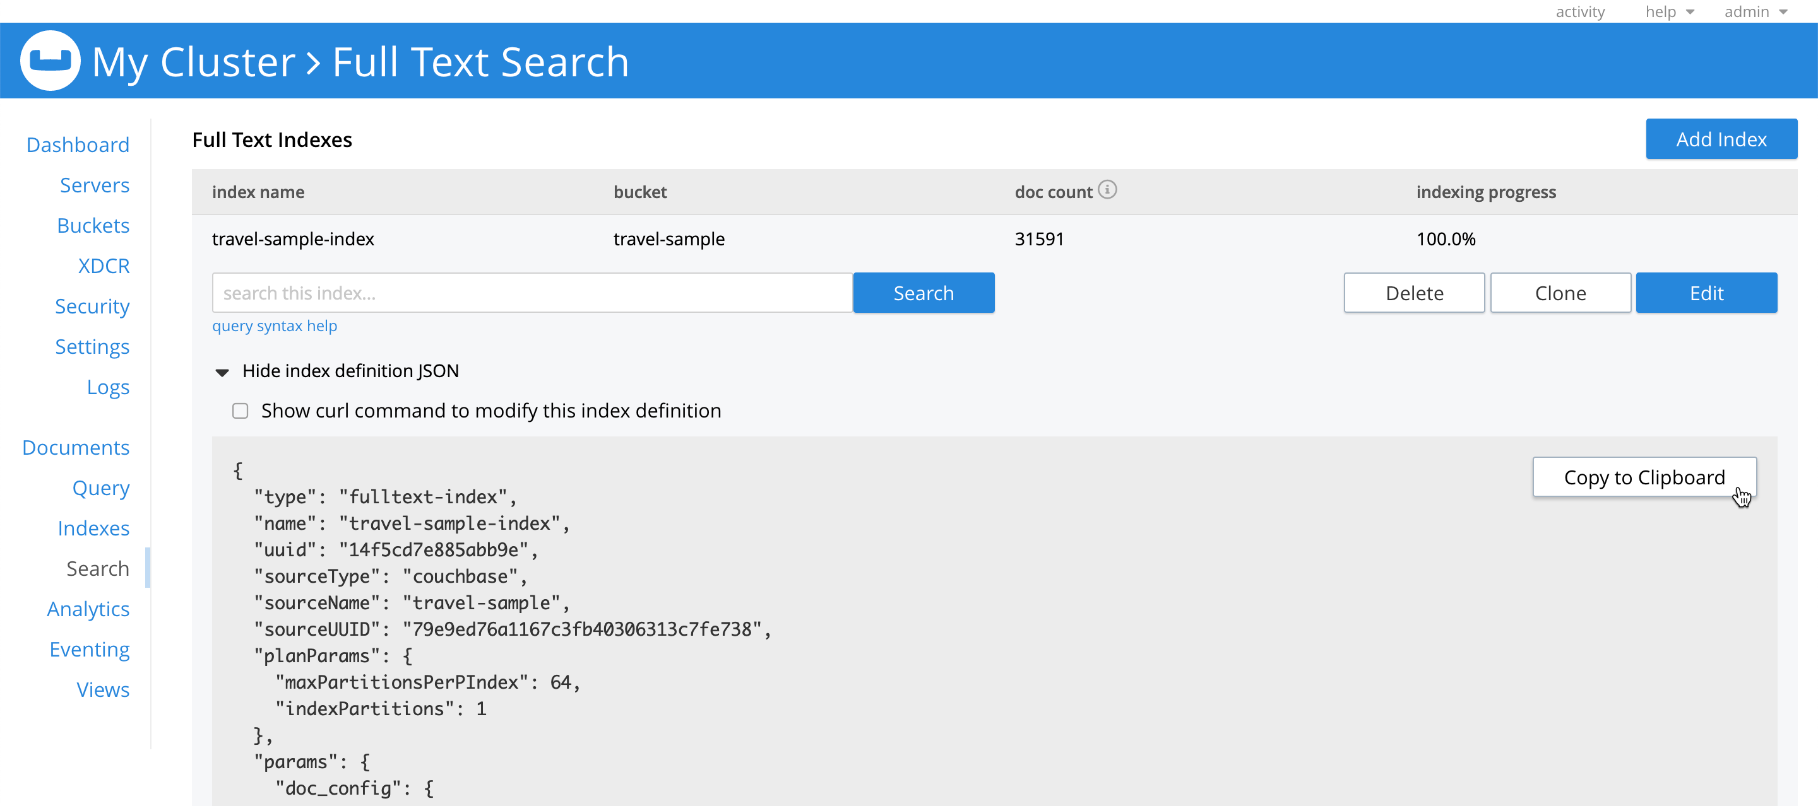Click the Add Index button
1818x806 pixels.
[1721, 139]
